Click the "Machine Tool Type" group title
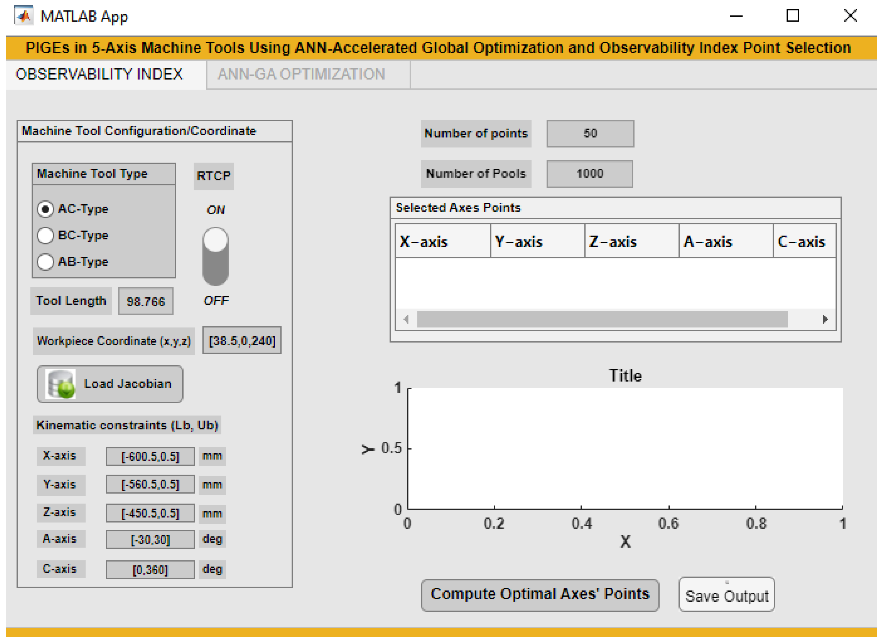Screen dimensions: 883x643 [92, 174]
